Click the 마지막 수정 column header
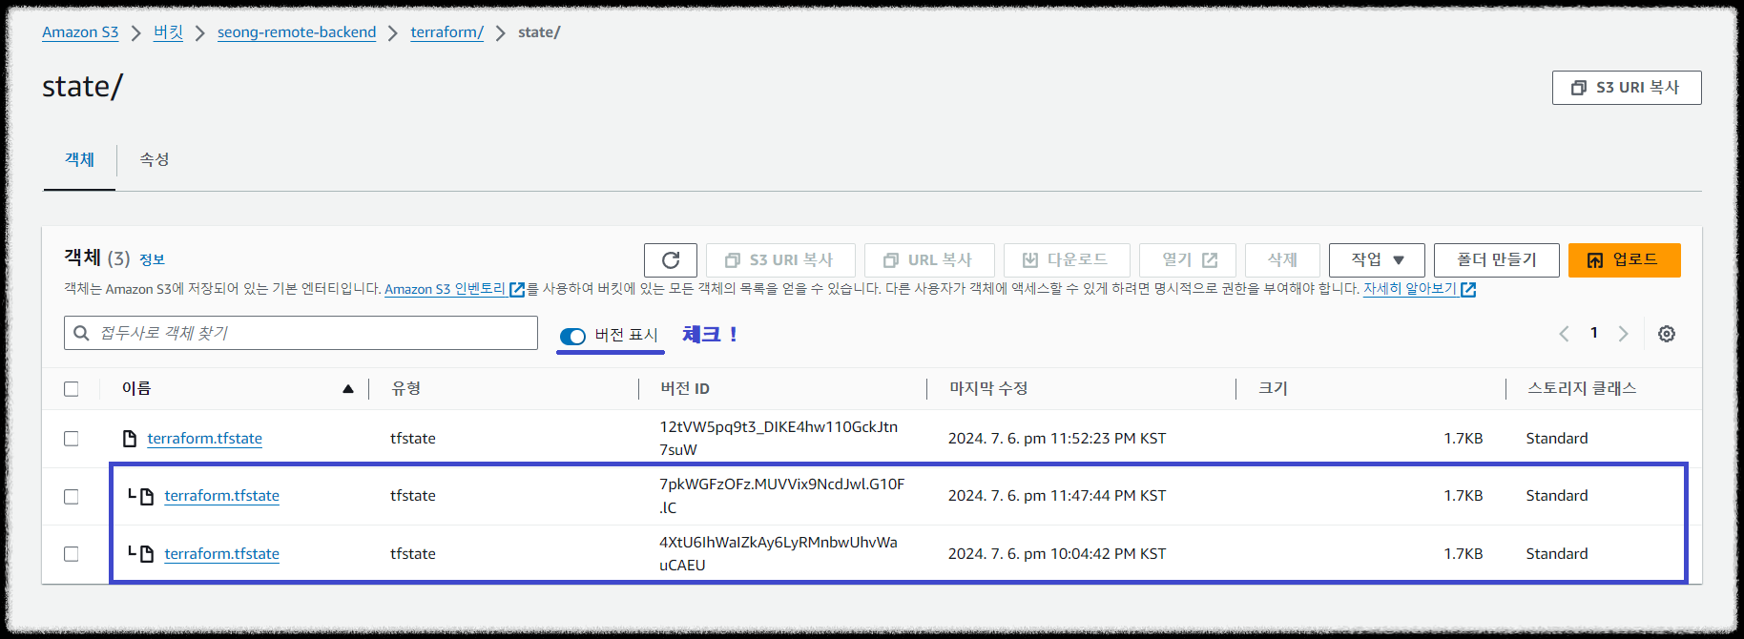The width and height of the screenshot is (1744, 639). point(988,389)
